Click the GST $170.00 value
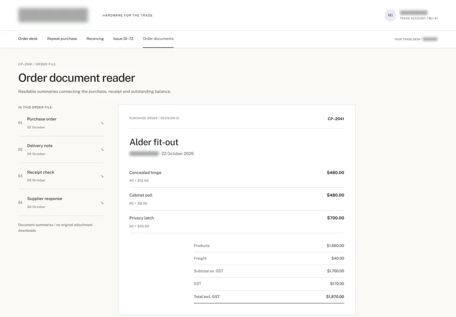Viewport: 456px width, 317px height. [337, 284]
